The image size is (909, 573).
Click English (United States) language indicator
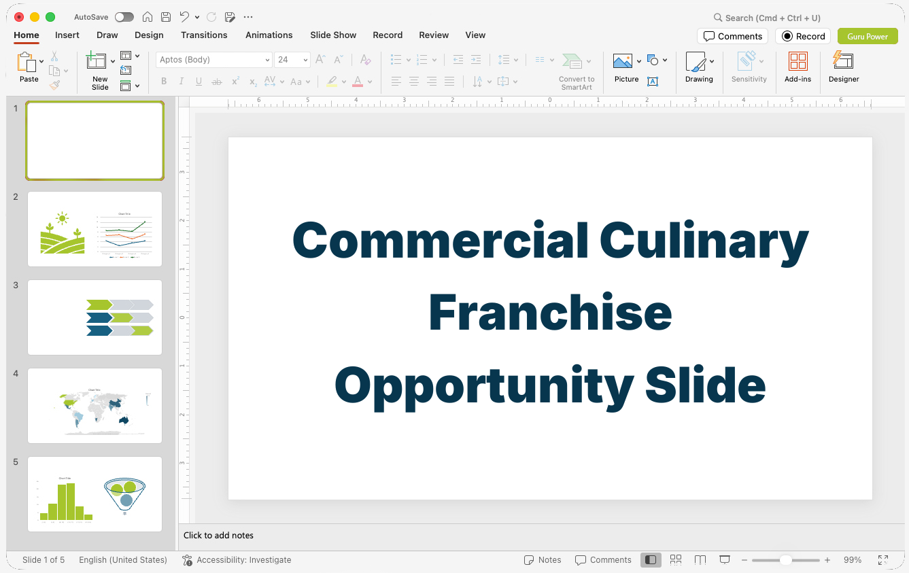click(122, 560)
